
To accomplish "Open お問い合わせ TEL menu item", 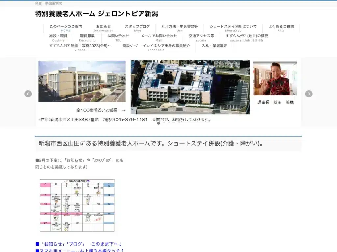I will pyautogui.click(x=118, y=38).
